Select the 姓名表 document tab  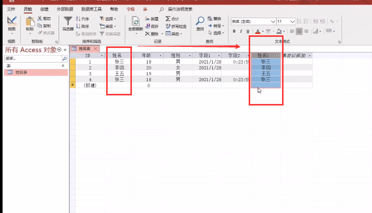point(84,49)
